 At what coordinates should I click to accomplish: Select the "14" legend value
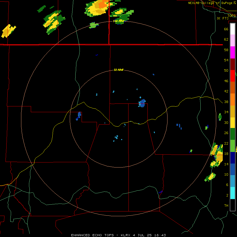(x=226, y=164)
